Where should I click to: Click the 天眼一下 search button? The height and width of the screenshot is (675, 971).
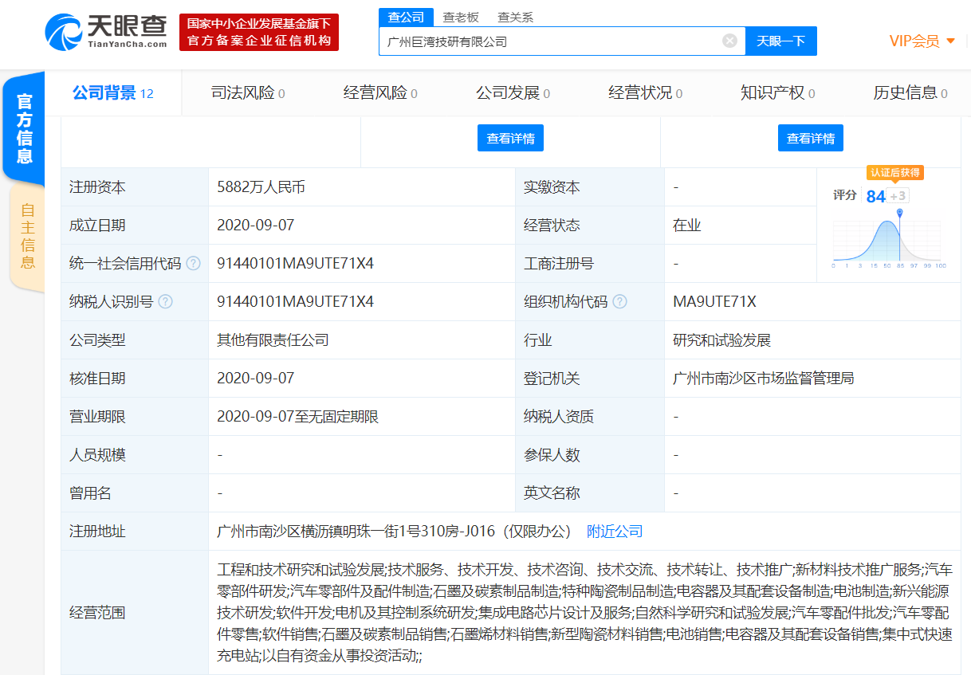tap(780, 41)
